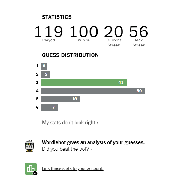
Task: Click the Wordlebot analysis headline text
Action: click(93, 142)
